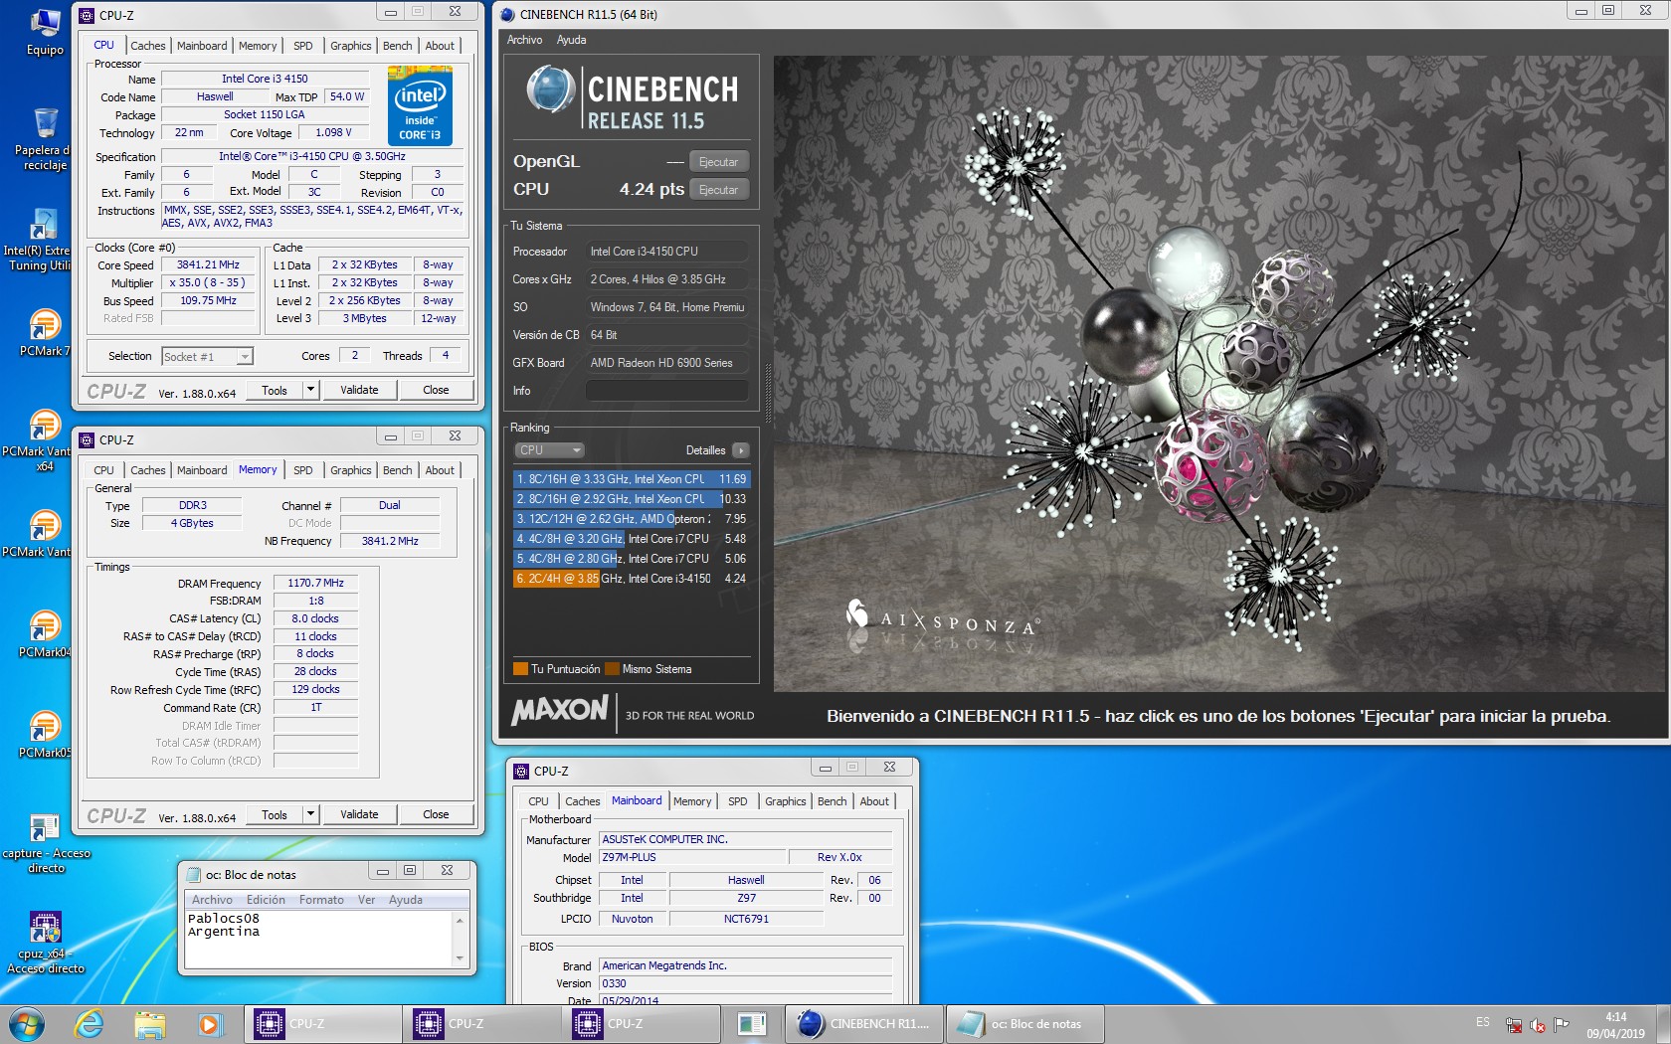Click the Core Speed value 3841.21 MHz
The width and height of the screenshot is (1671, 1044).
pos(208,265)
